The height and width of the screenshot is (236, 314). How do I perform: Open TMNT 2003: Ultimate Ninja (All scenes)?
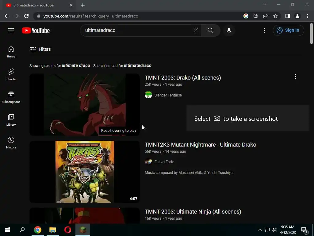coord(193,212)
